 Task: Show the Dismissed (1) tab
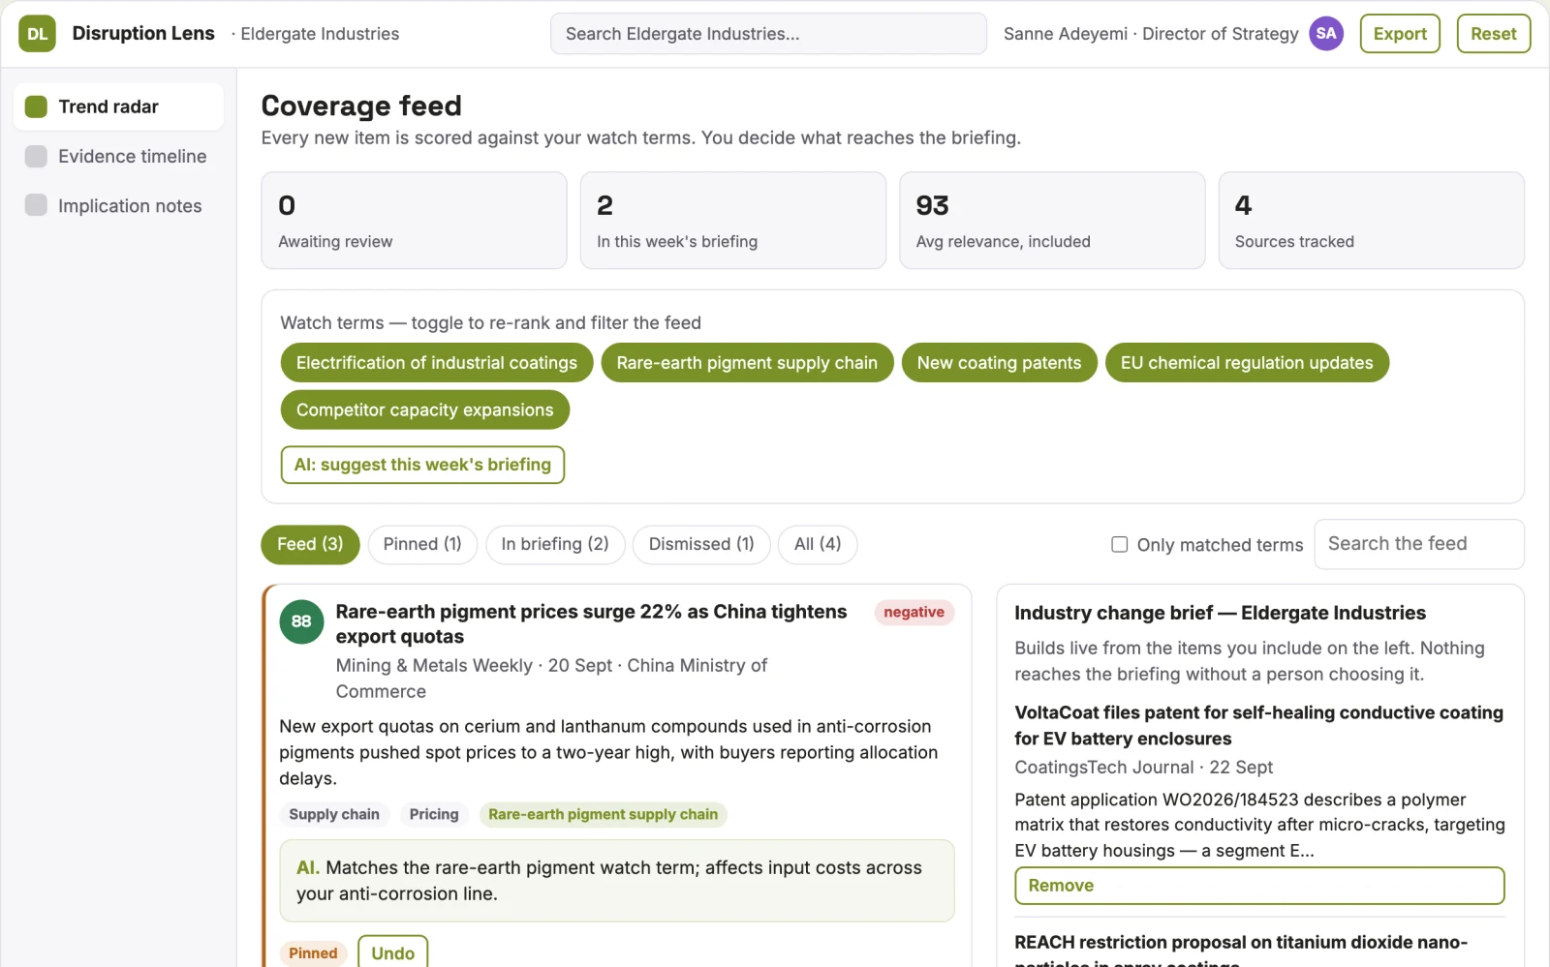click(x=701, y=544)
